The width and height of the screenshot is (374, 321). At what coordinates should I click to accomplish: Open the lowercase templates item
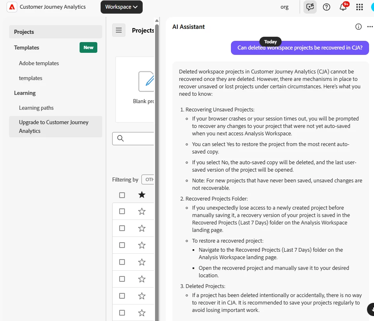[31, 78]
